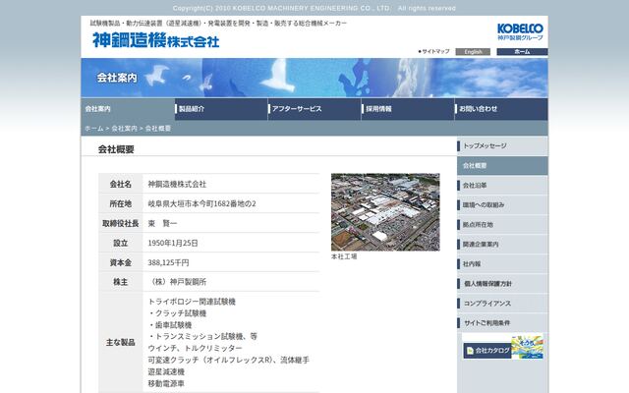Click the ウインチ、トルクリミッター line

(195, 348)
